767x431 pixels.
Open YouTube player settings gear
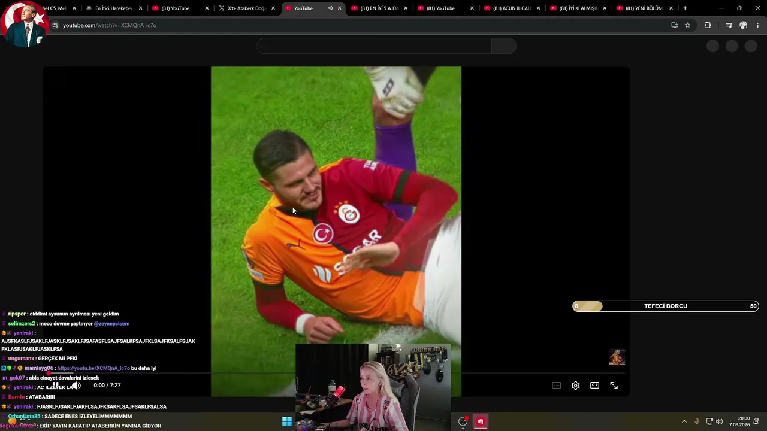575,386
